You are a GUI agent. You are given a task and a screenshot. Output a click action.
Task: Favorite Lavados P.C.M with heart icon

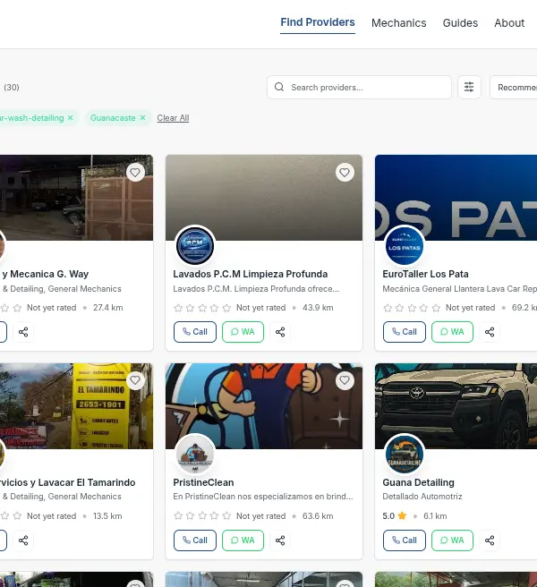[x=345, y=172]
